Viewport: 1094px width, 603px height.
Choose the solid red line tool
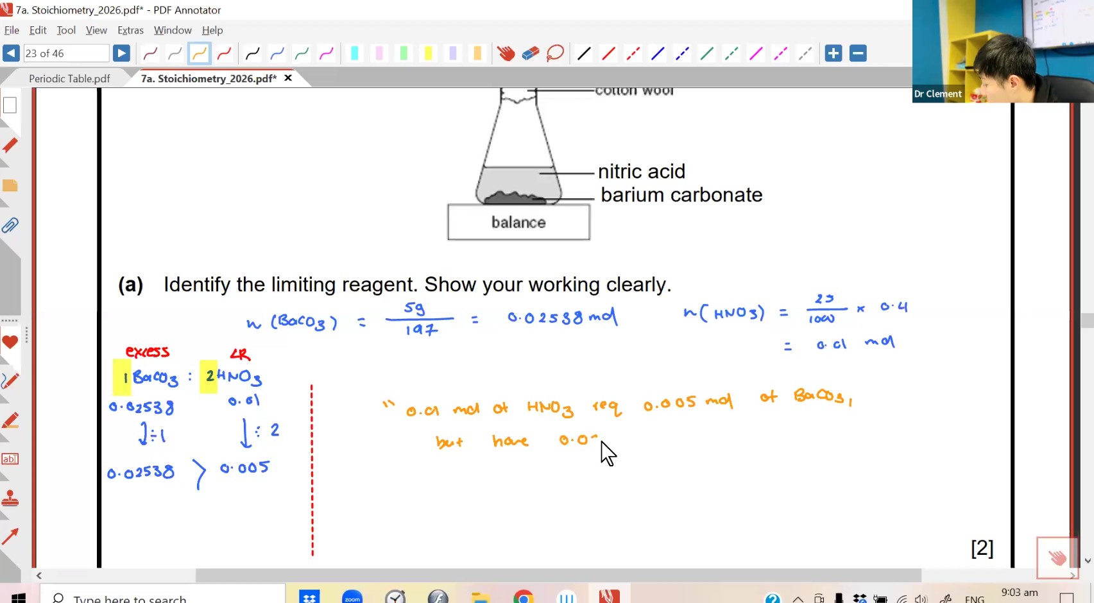(608, 53)
